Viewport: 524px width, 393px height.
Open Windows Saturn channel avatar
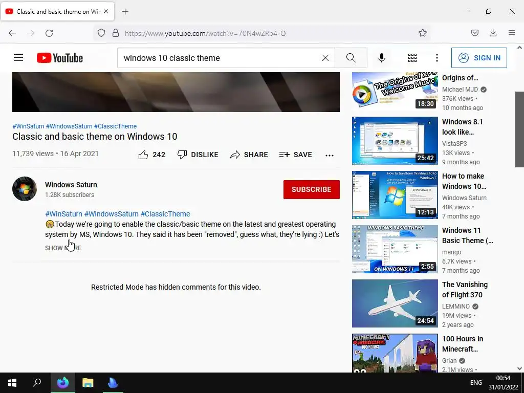(25, 189)
